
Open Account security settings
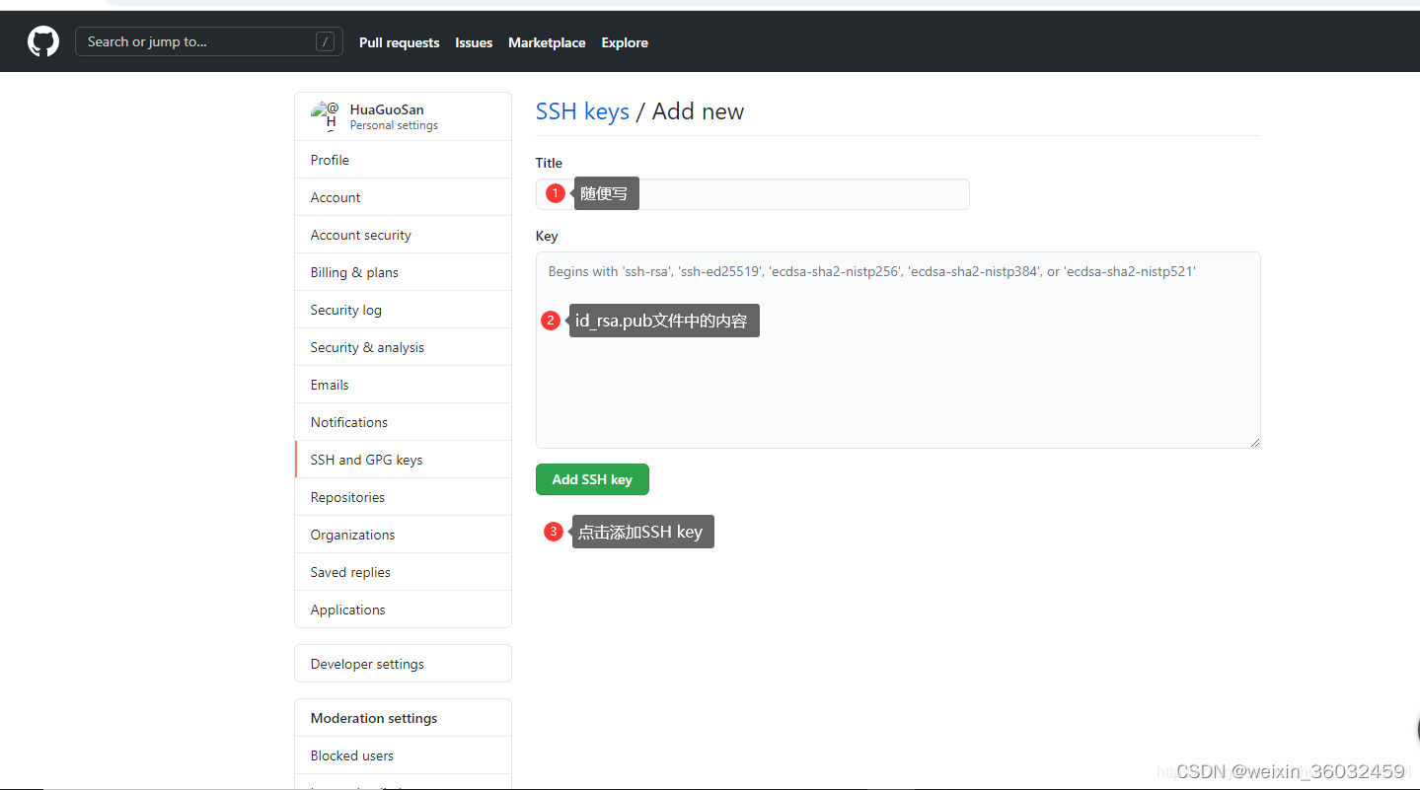pos(403,235)
